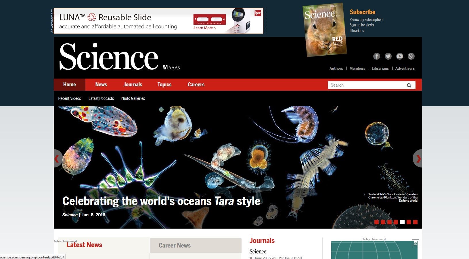Select the second carousel slide indicator
This screenshot has height=259, width=469.
(x=383, y=222)
